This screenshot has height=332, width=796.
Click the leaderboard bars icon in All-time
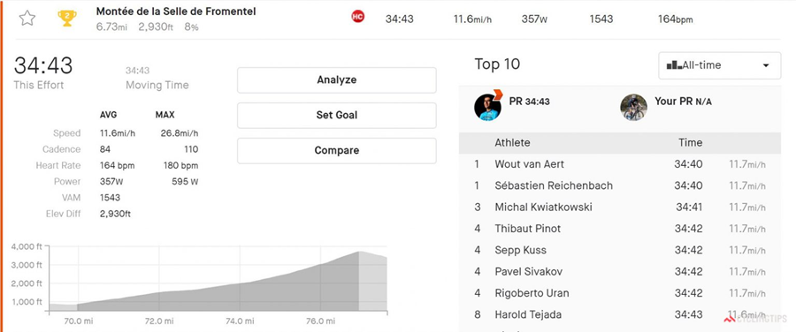pyautogui.click(x=674, y=65)
